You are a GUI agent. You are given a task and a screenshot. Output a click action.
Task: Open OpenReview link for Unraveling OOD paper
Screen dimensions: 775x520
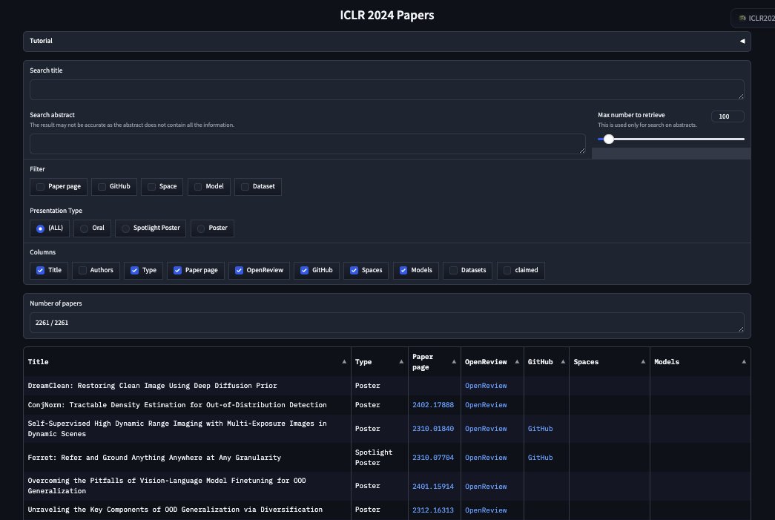[x=486, y=510]
